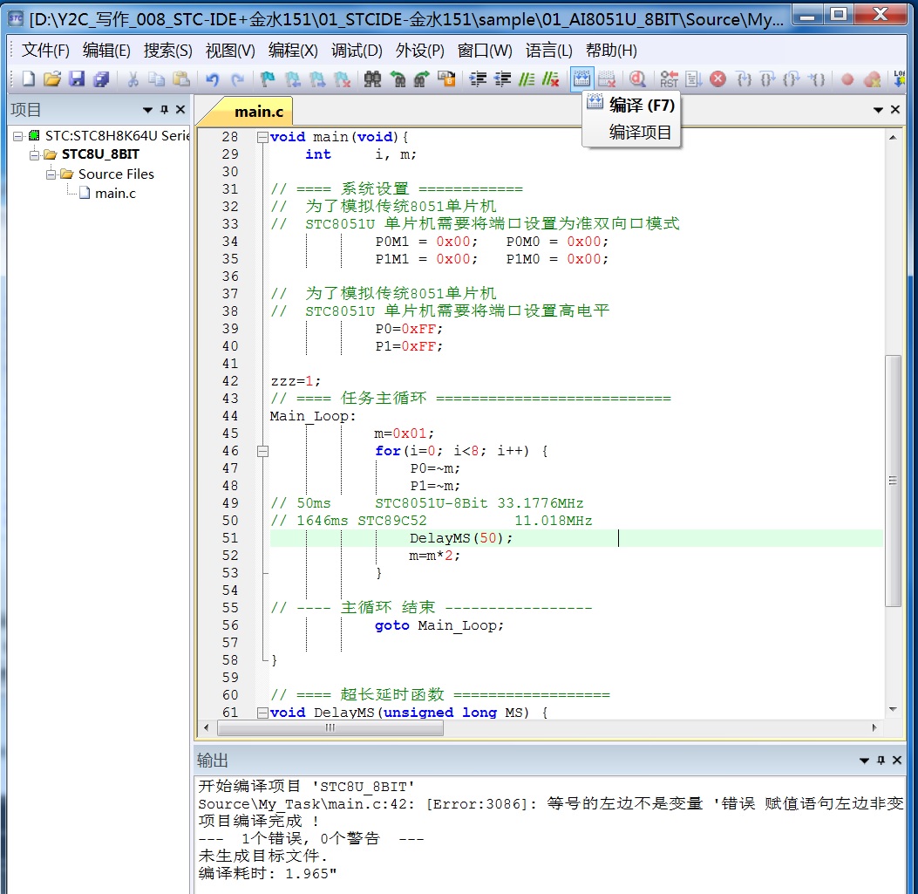The height and width of the screenshot is (894, 918).
Task: Uncomment lines with the red-X slashes icon
Action: tap(551, 78)
